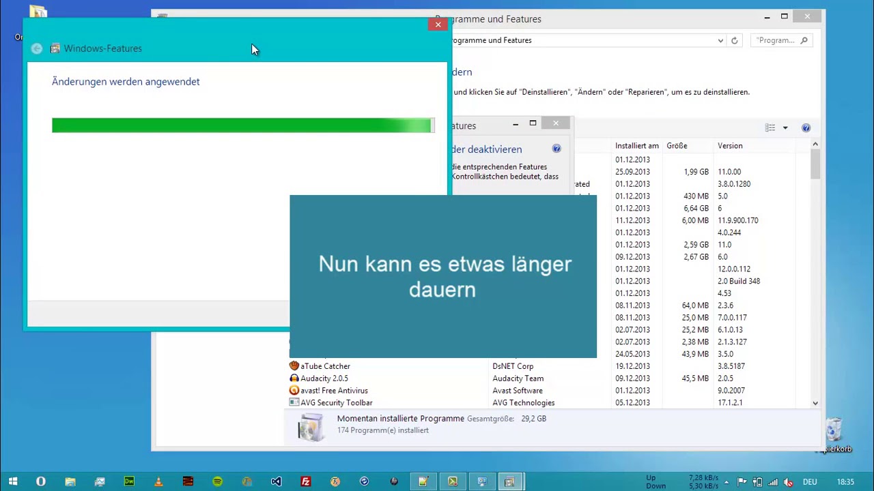874x491 pixels.
Task: Sort by Installiert am column
Action: coord(637,146)
